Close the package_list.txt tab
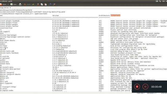This screenshot has width=167, height=94. [10, 8]
